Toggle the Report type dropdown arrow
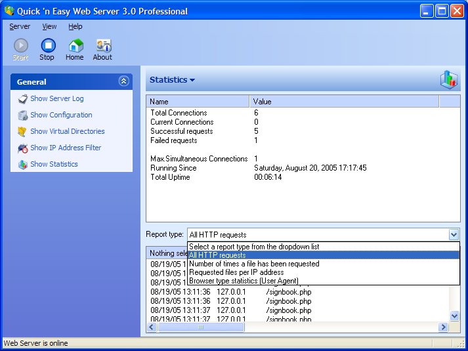 454,234
